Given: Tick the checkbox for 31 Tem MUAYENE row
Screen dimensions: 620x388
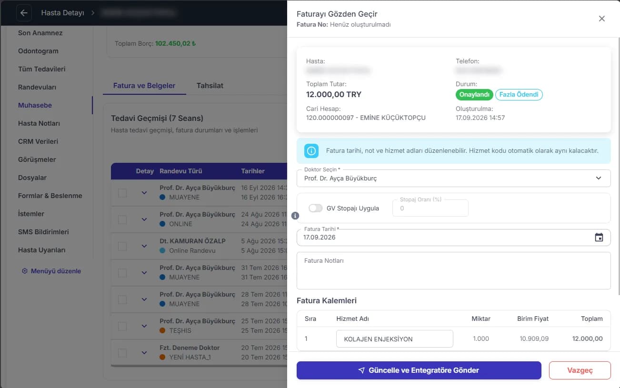Looking at the screenshot, I should click(122, 273).
